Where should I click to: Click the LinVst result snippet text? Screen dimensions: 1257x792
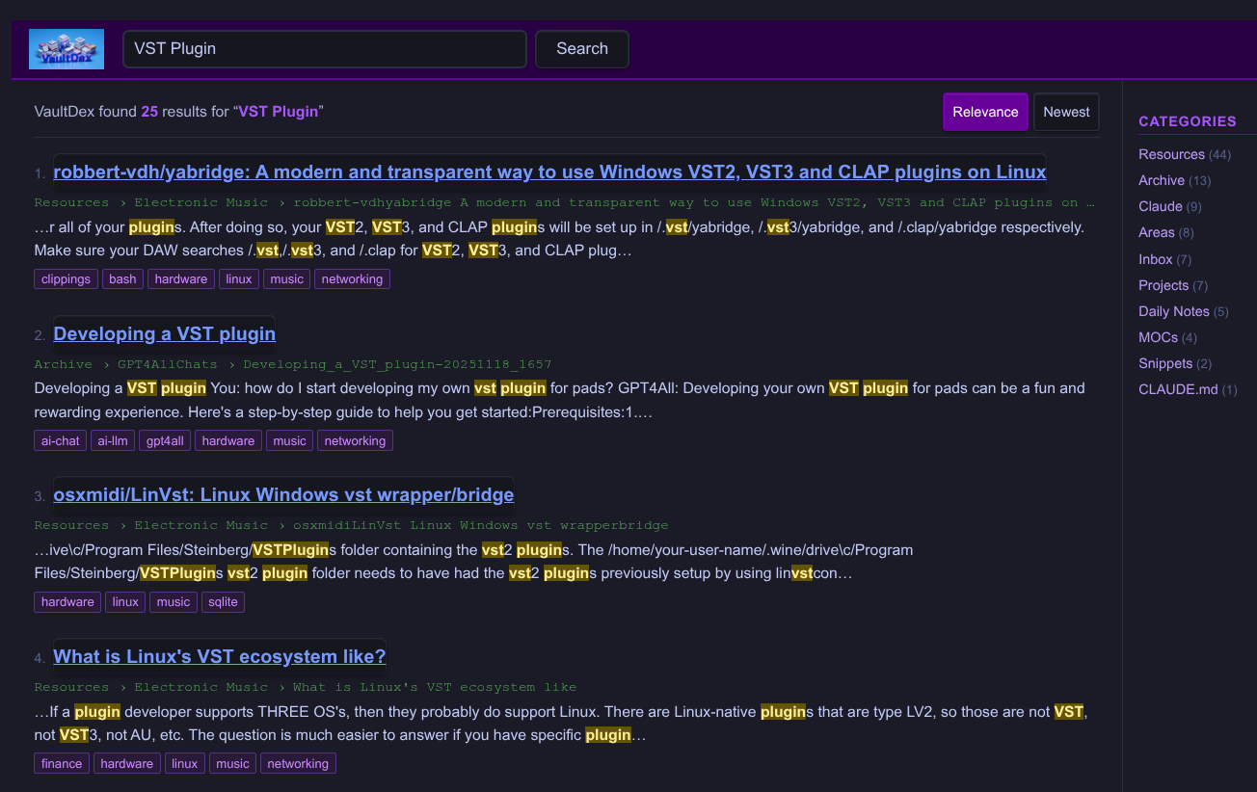473,562
